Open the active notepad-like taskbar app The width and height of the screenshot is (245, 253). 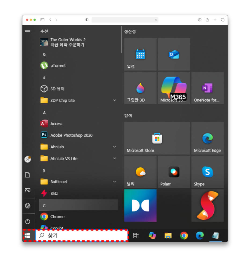[215, 236]
